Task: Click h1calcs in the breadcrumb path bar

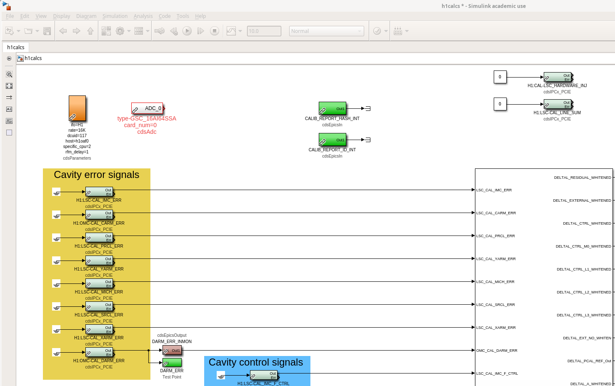Action: tap(33, 58)
